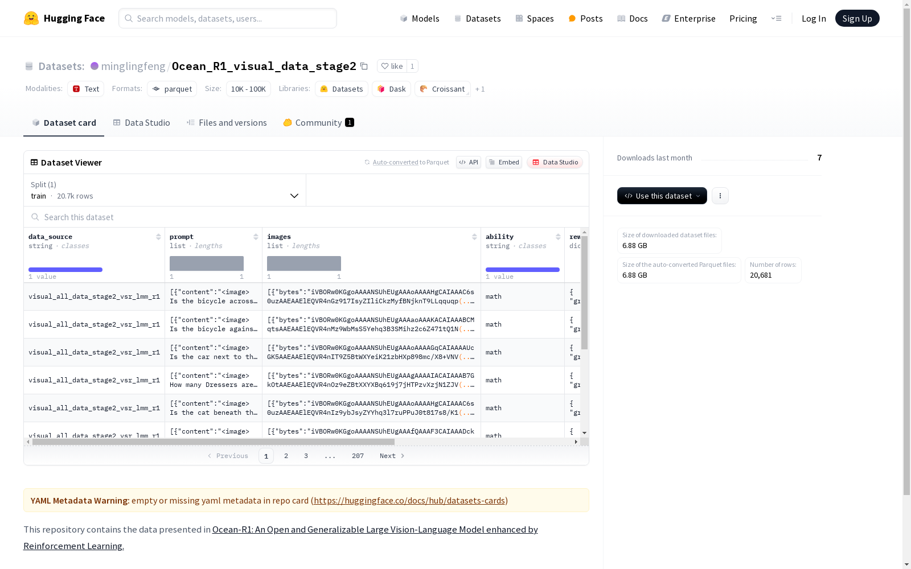This screenshot has height=569, width=911.
Task: Click the table's vertical scrollbar thumb
Action: point(584,292)
